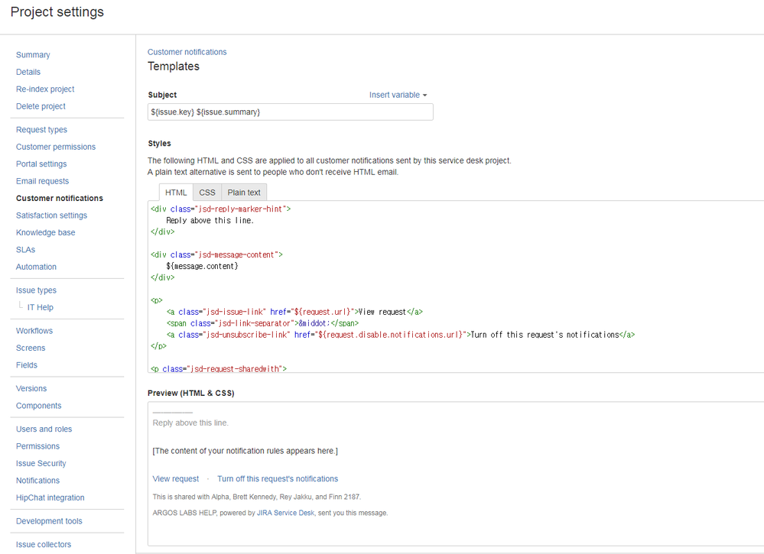Open Issue types page
The height and width of the screenshot is (554, 764).
coord(36,290)
